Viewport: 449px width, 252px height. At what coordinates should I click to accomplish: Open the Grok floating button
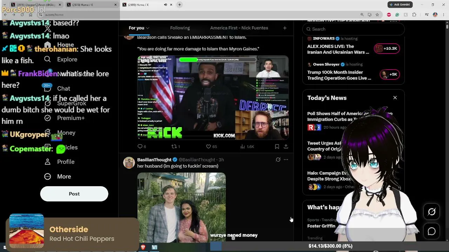point(431,212)
